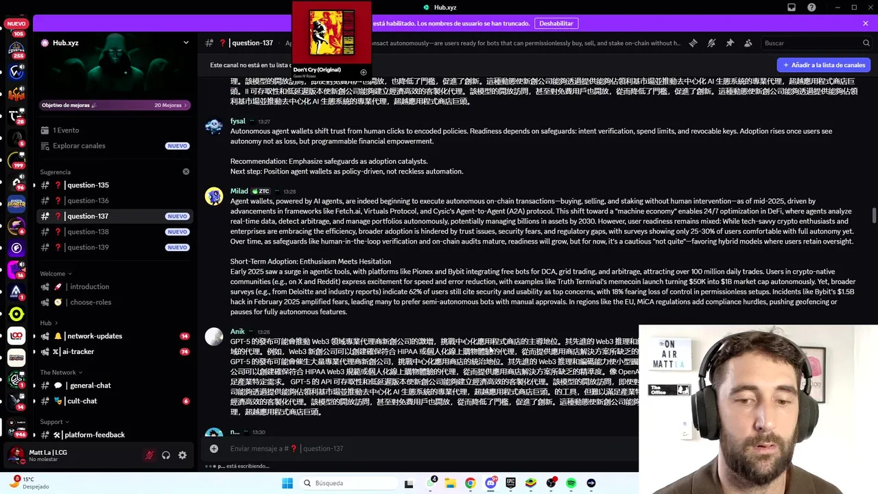Click Anik's username

point(237,331)
